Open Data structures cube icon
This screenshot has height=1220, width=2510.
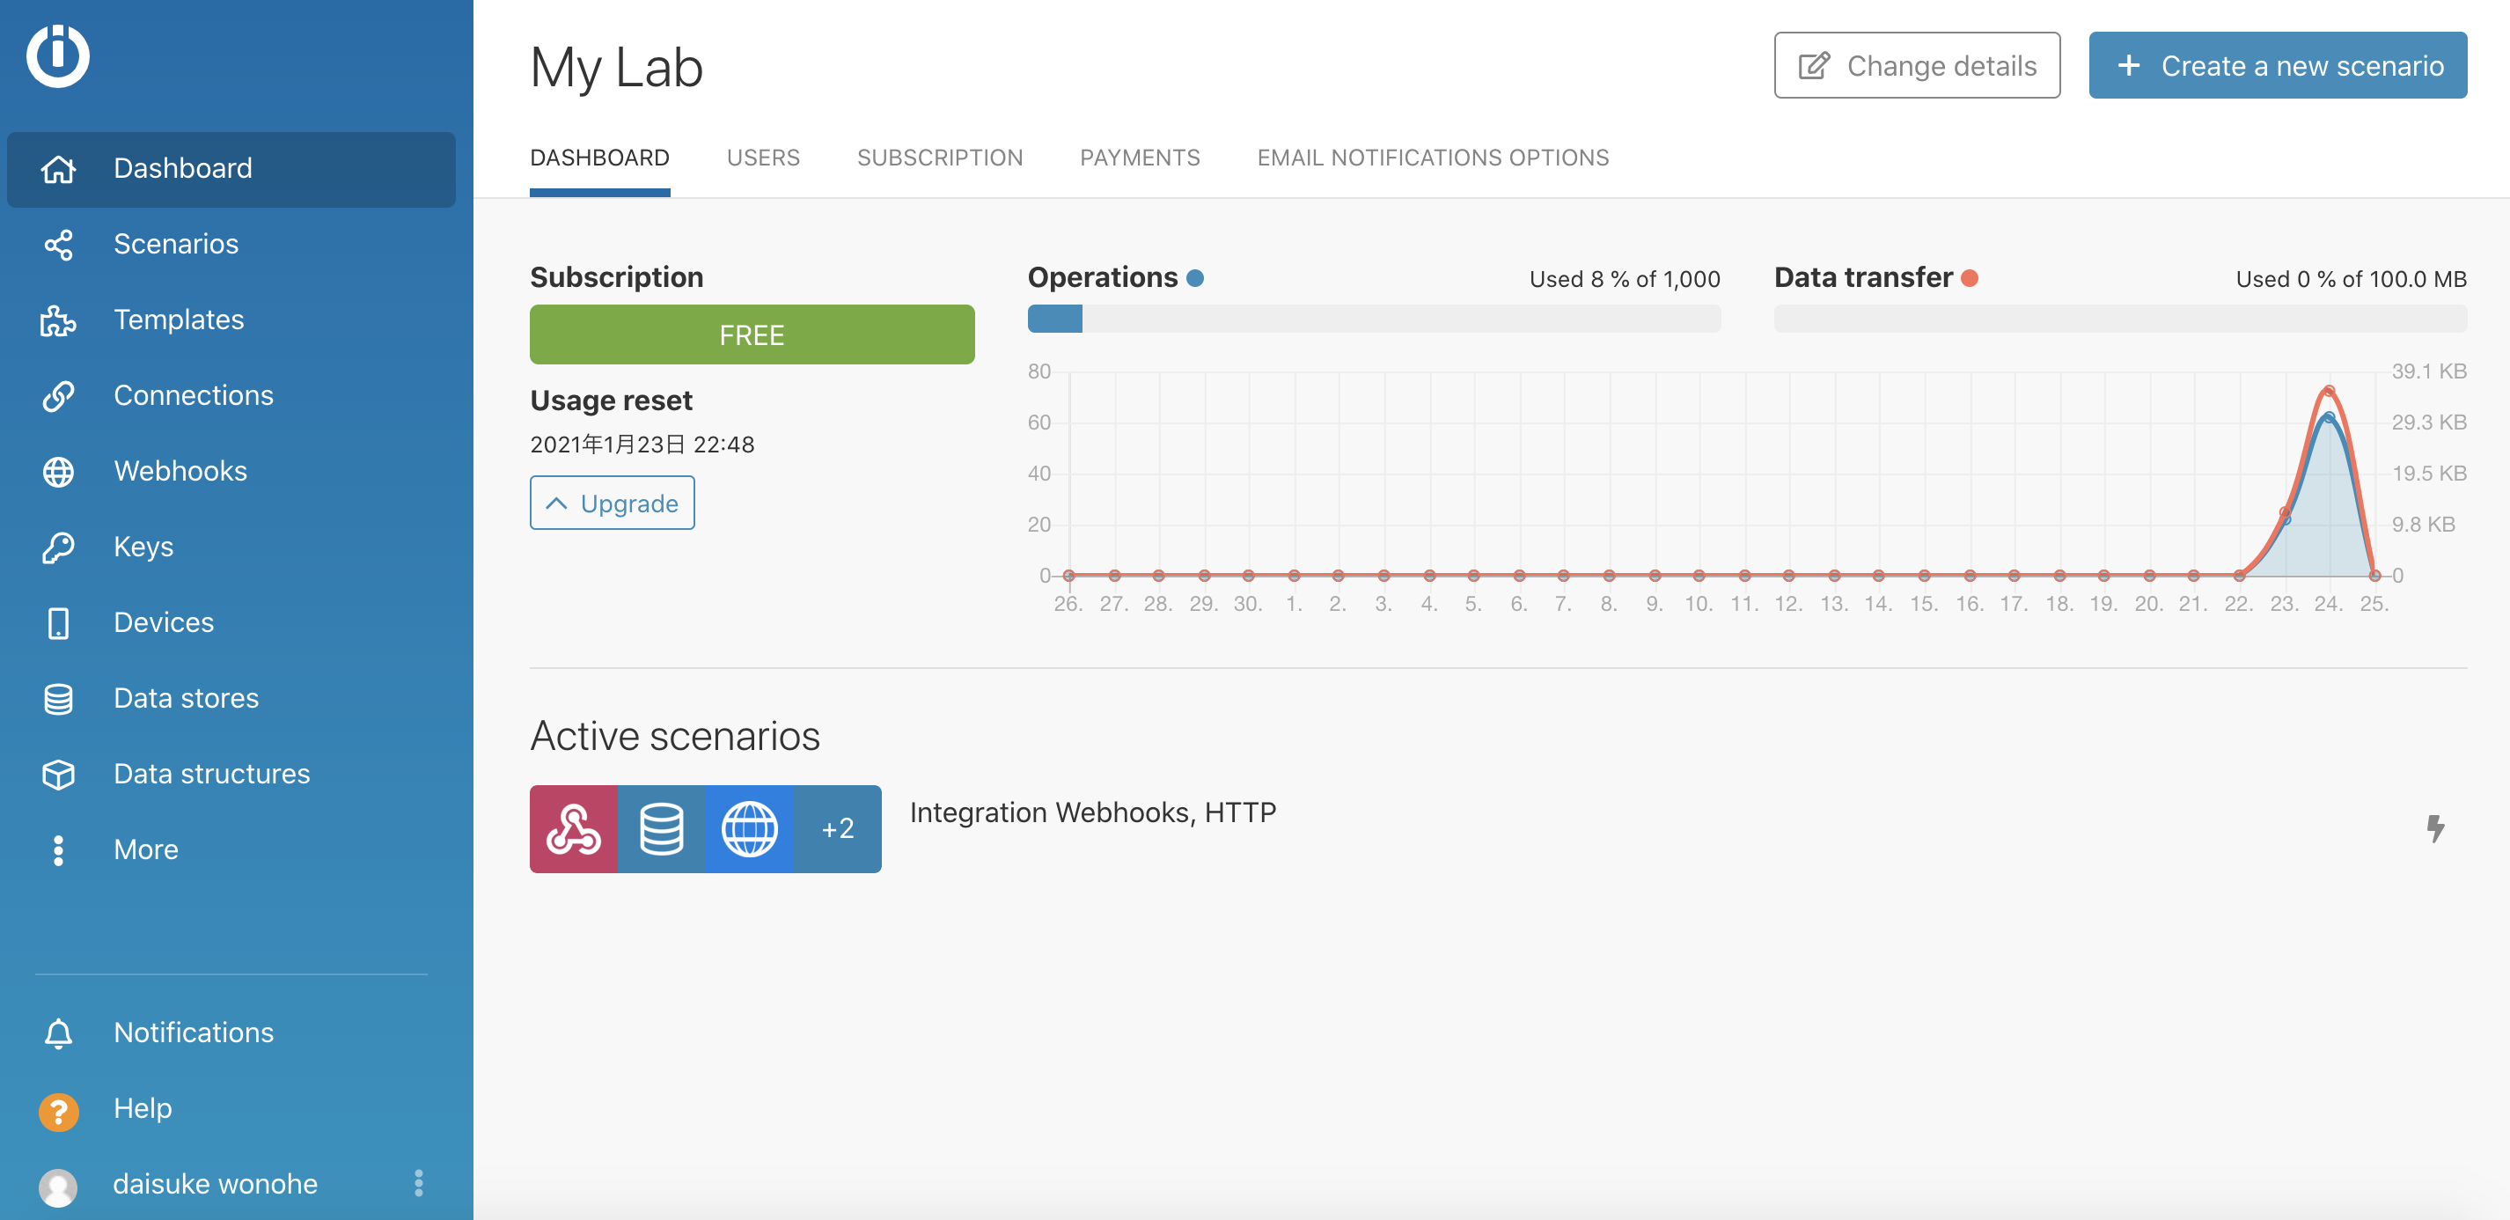(57, 774)
